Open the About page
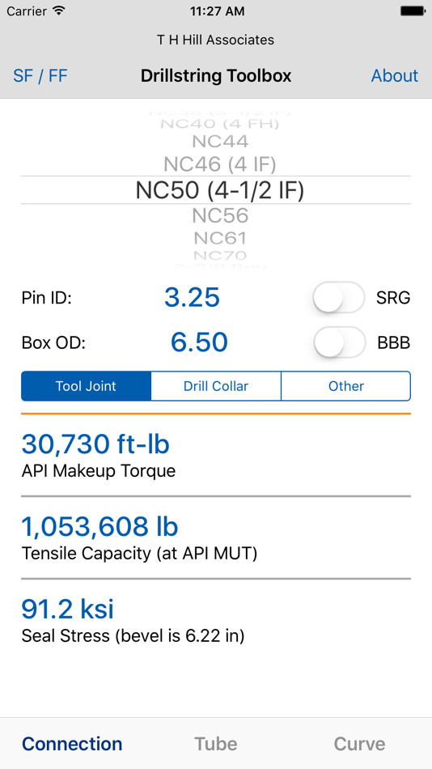 point(395,75)
